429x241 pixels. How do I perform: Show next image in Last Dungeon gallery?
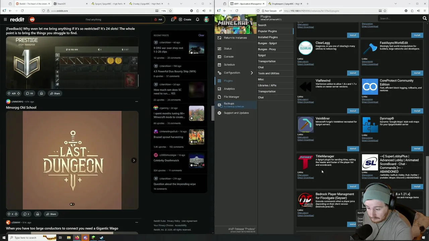click(134, 160)
